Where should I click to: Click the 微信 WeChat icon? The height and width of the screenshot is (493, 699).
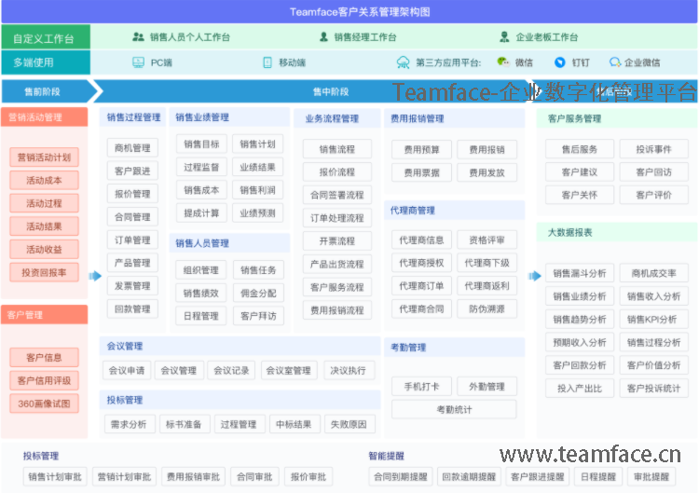click(503, 62)
